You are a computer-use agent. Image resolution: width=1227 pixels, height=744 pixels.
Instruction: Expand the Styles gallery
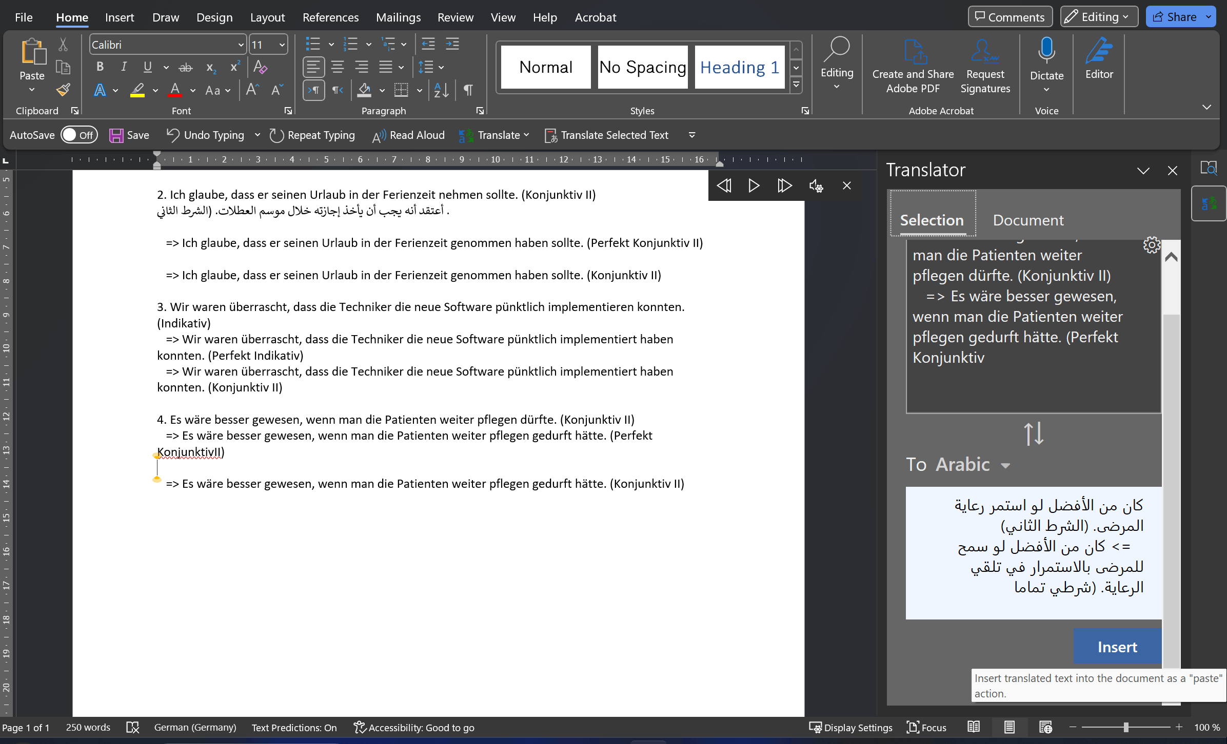(x=796, y=85)
